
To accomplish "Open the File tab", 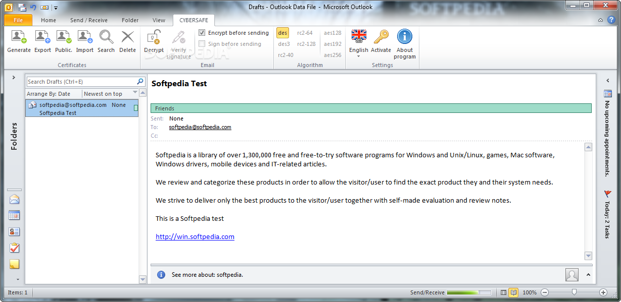I will 18,20.
